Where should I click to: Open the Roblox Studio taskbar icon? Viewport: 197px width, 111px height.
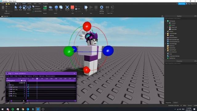click(38, 109)
